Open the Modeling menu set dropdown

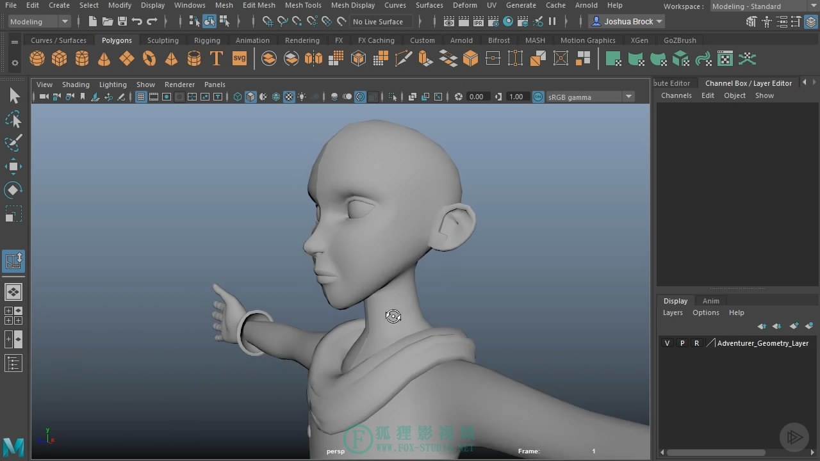point(39,22)
